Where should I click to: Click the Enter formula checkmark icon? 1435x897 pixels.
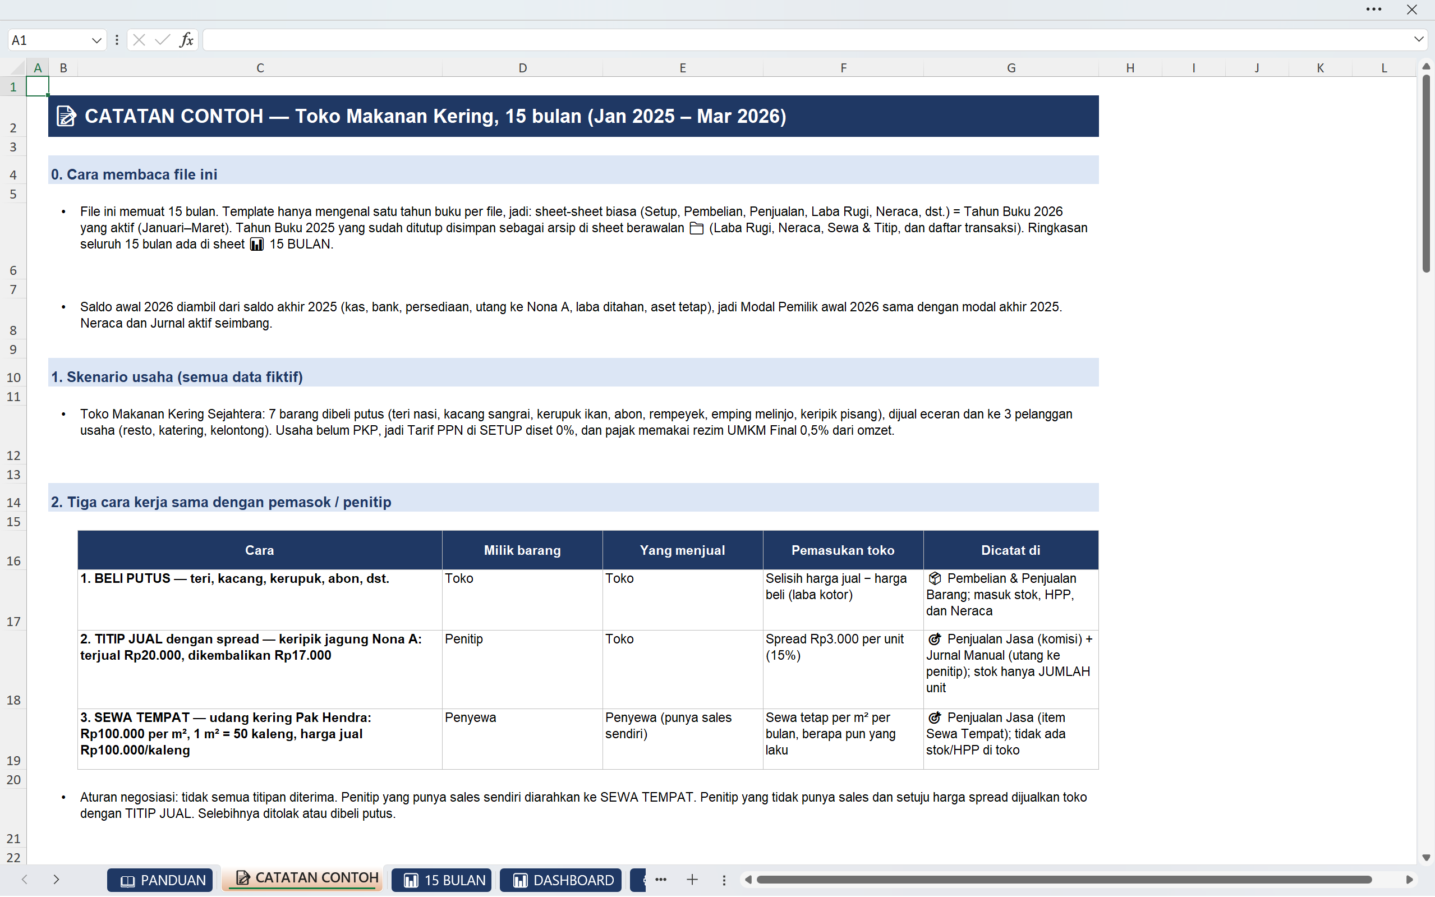[163, 40]
